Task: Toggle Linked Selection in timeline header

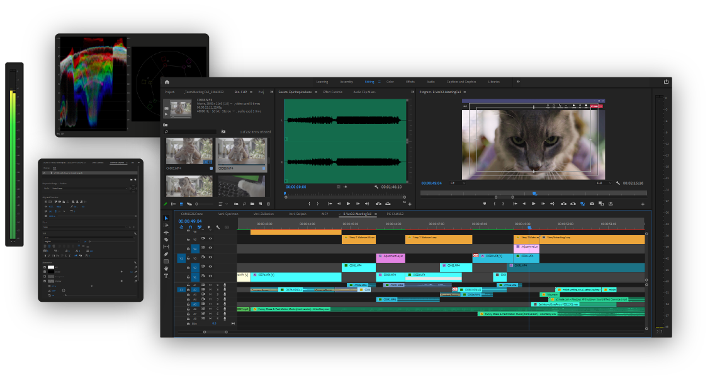Action: click(200, 227)
